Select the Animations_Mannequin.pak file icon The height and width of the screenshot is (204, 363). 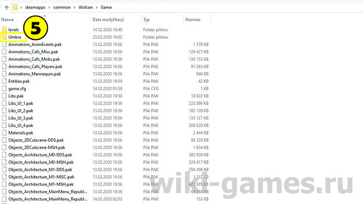[4, 74]
